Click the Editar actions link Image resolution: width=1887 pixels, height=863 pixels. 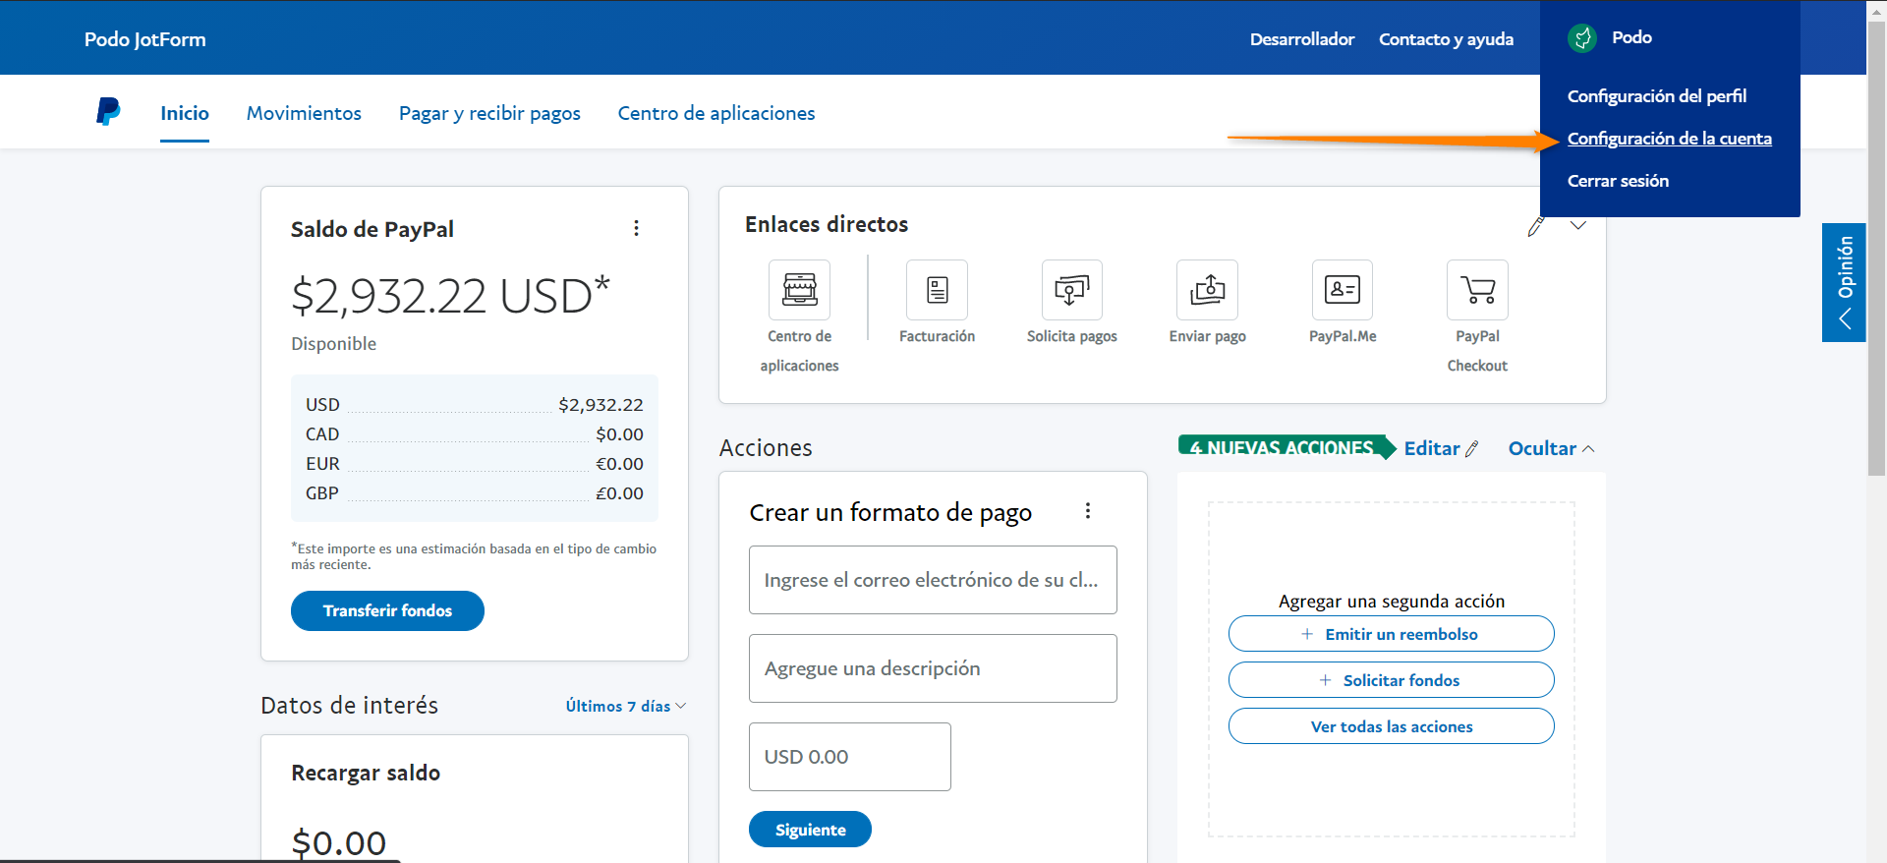tap(1441, 449)
